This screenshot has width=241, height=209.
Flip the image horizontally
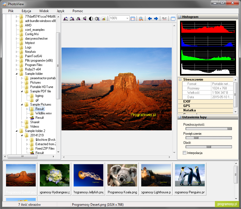point(78,19)
